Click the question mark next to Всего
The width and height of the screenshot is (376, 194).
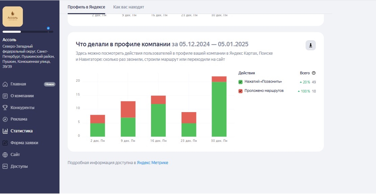pyautogui.click(x=314, y=73)
